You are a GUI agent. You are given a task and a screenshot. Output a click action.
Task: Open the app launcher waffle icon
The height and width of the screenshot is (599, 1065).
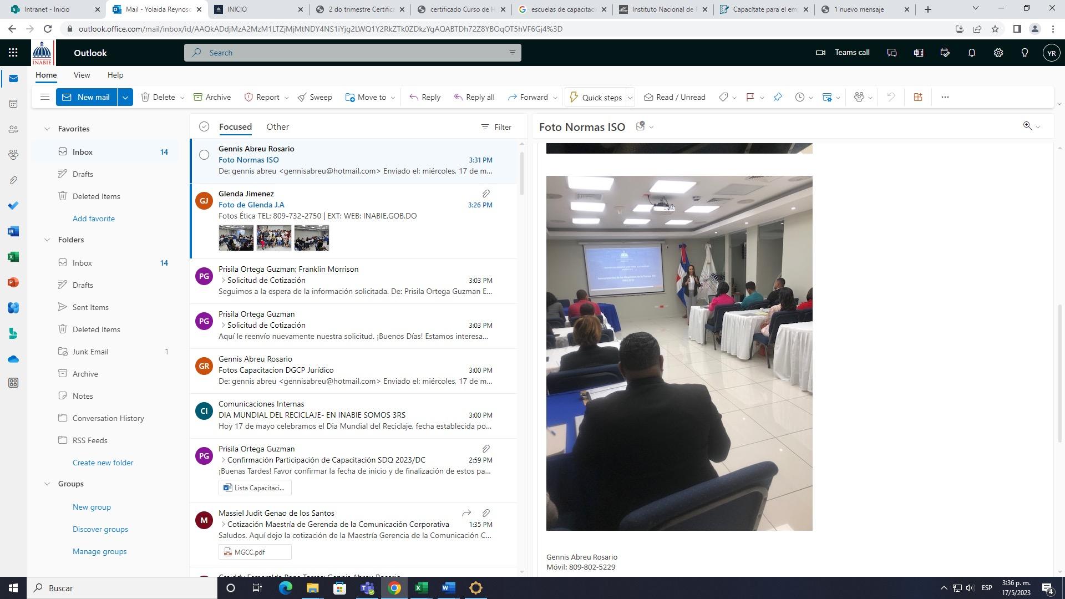(13, 53)
